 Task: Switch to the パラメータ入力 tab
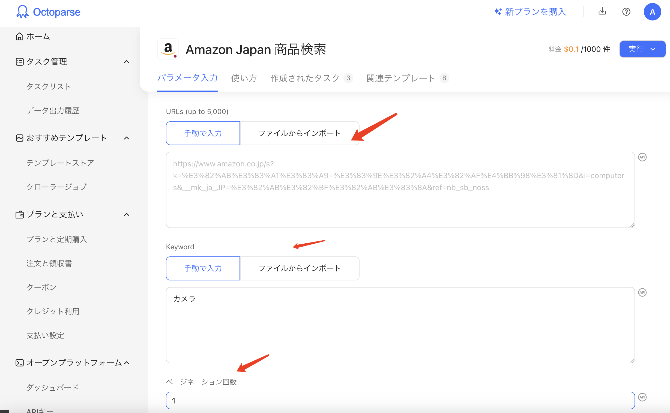187,78
